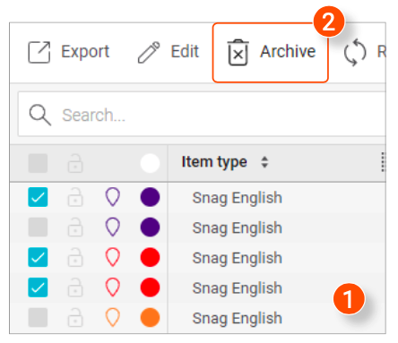Viewport: 398px width, 343px height.
Task: Click the orange location pin
Action: pyautogui.click(x=113, y=318)
